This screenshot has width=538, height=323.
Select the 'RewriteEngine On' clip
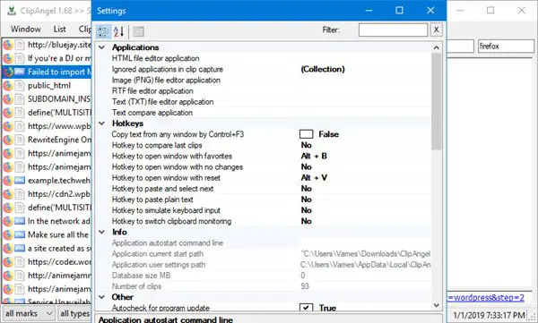(47, 140)
